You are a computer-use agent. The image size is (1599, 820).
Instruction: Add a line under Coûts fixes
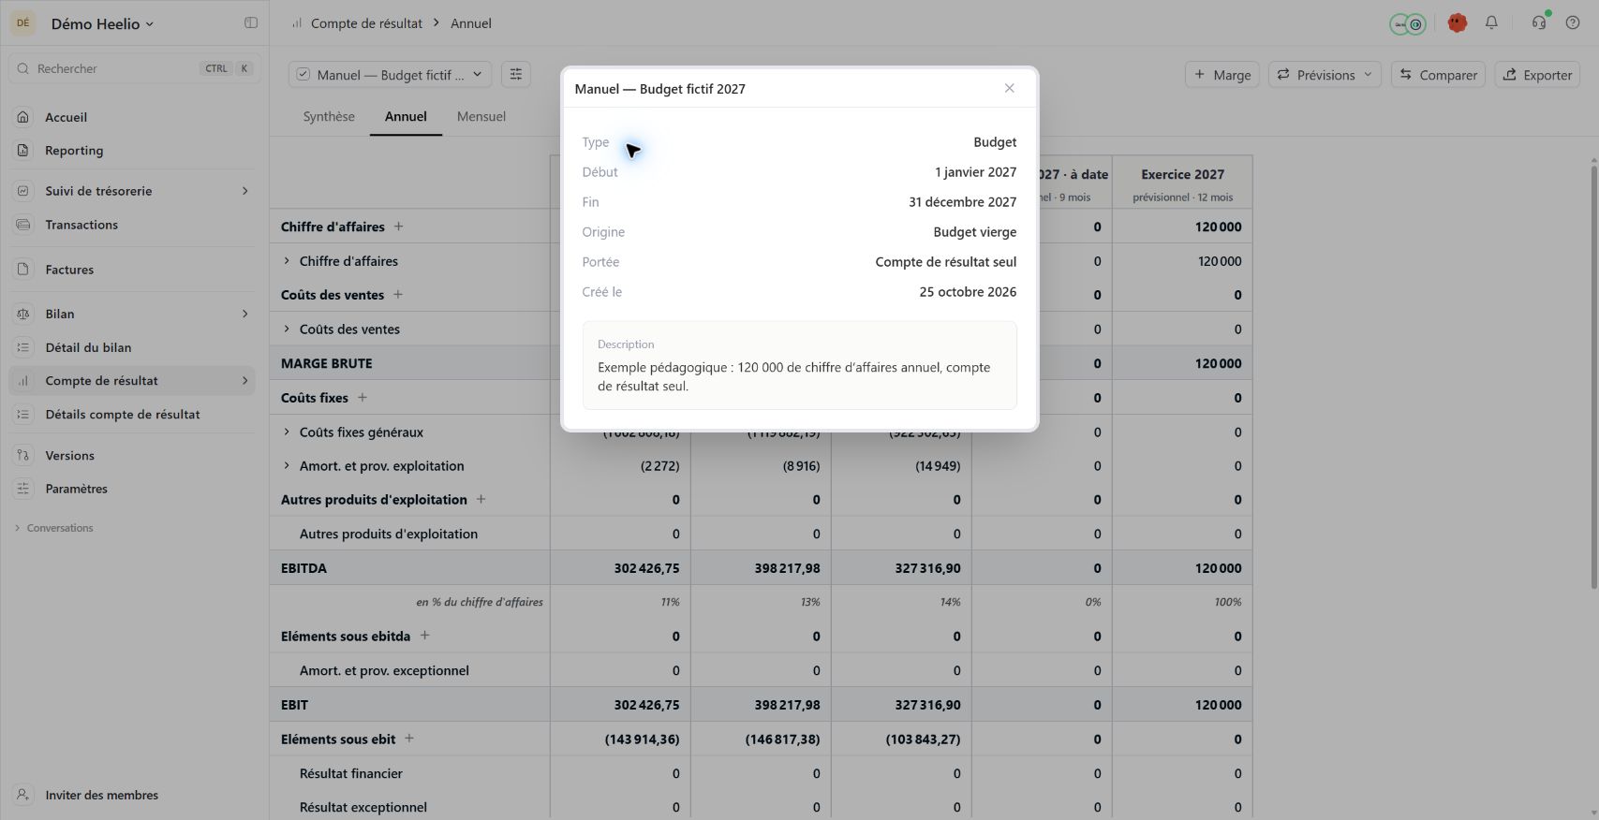363,398
